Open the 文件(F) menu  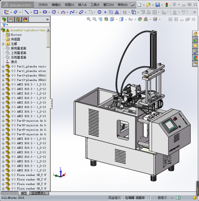pos(43,5)
